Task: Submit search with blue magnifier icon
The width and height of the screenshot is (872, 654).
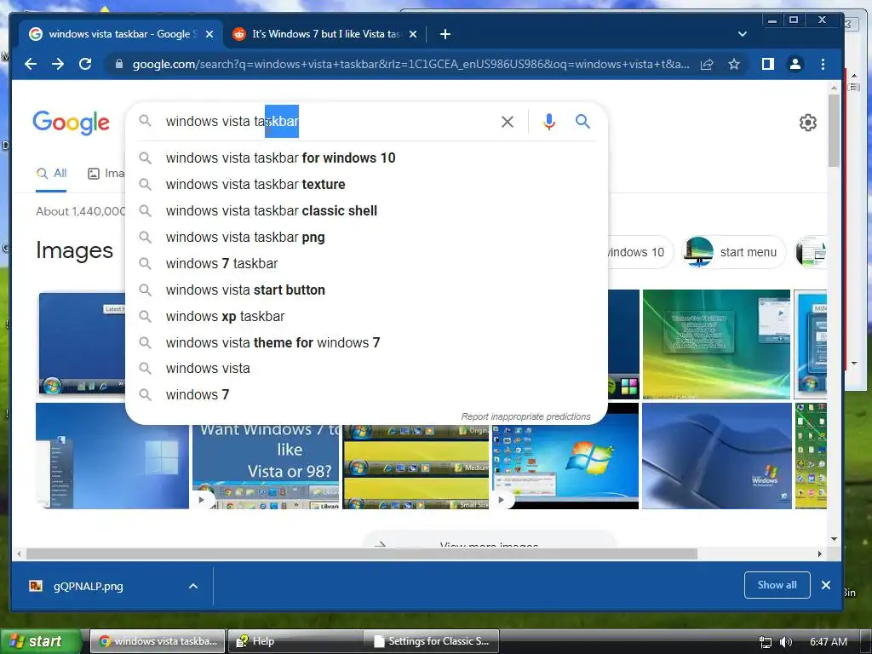Action: pos(582,121)
